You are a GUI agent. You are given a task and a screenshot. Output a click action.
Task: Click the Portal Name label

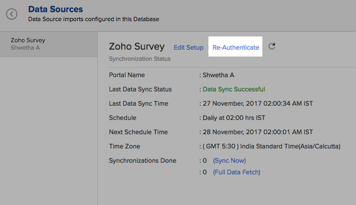click(x=126, y=75)
